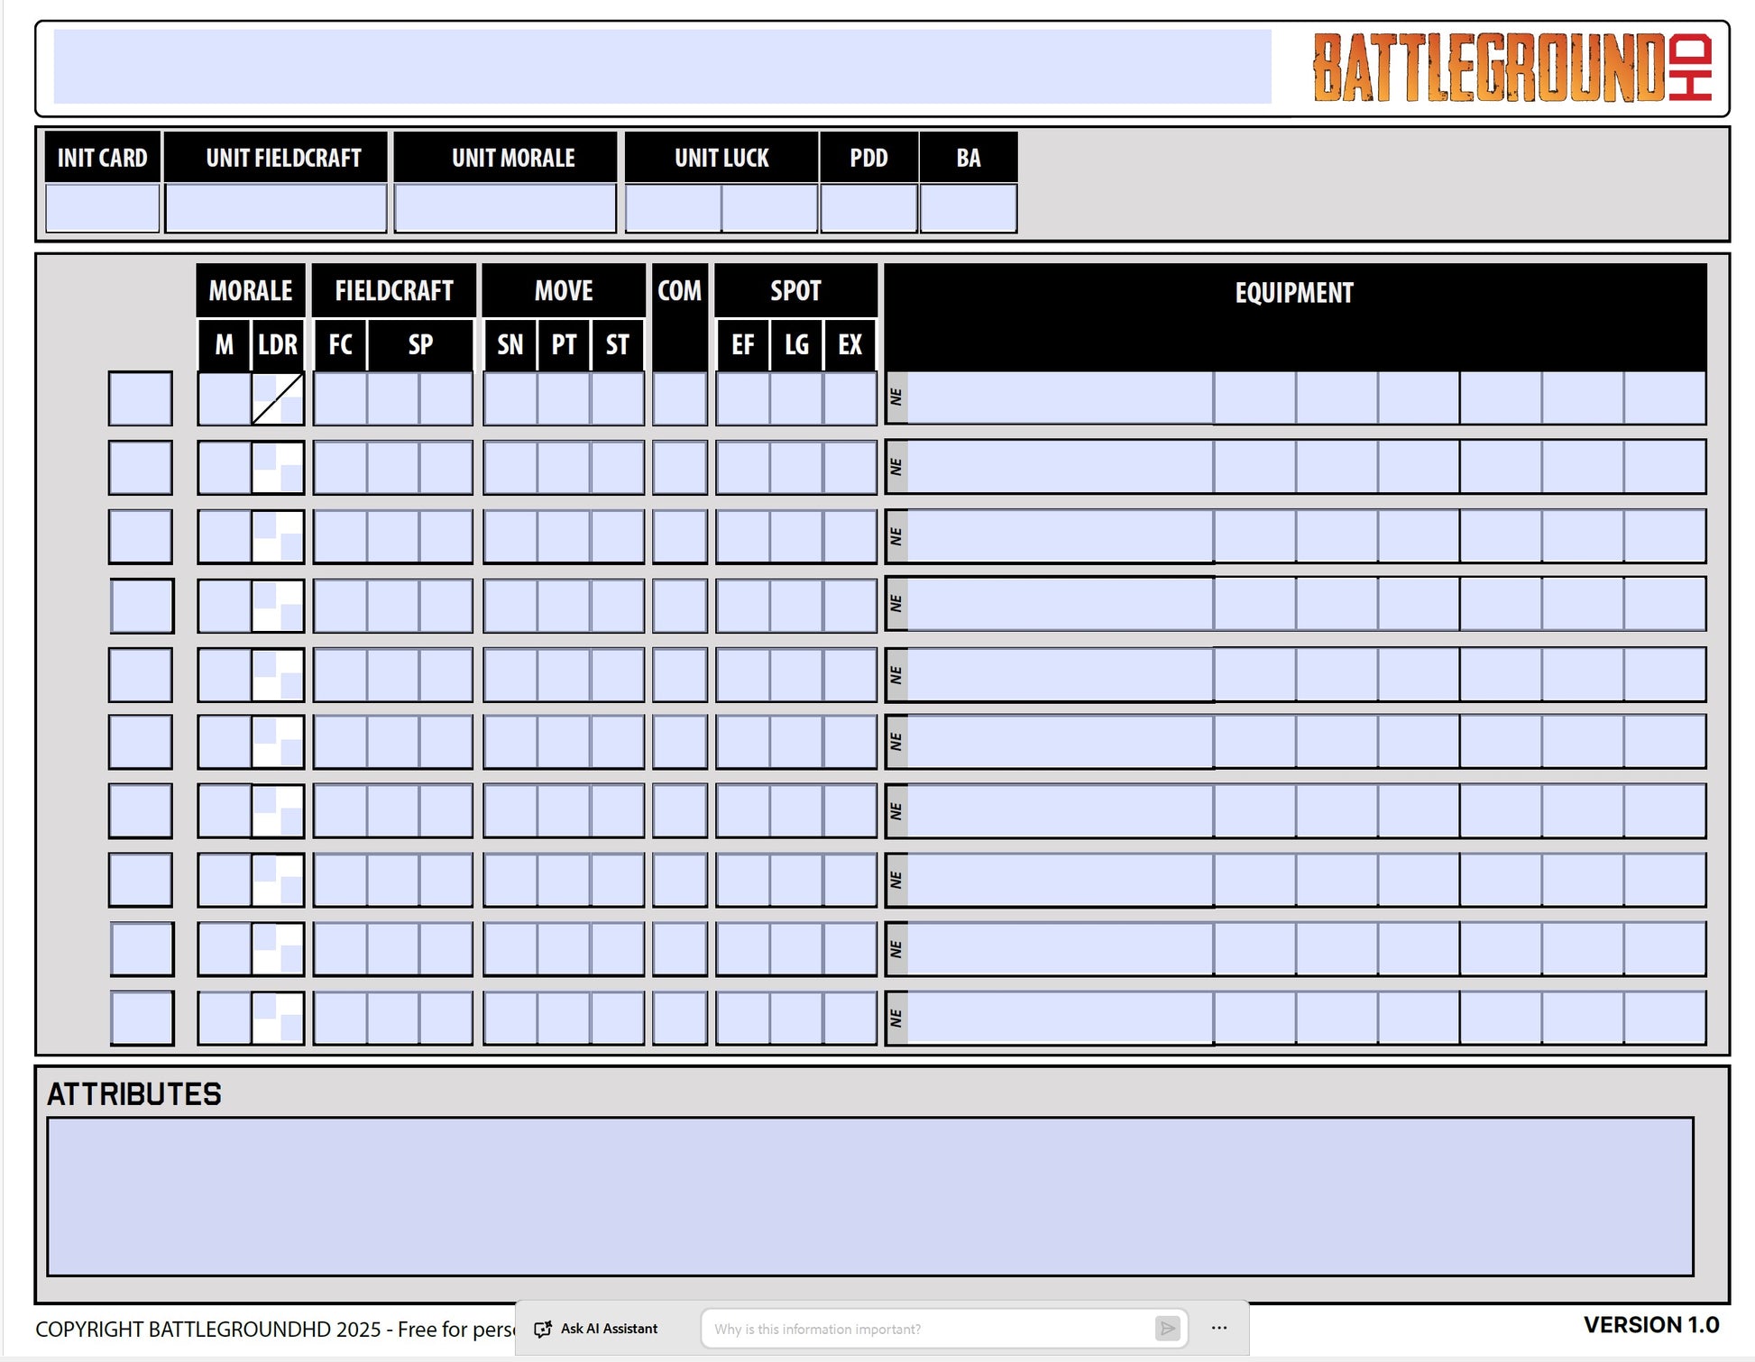Click the BattlegroundHD logo
The width and height of the screenshot is (1755, 1362).
1512,68
